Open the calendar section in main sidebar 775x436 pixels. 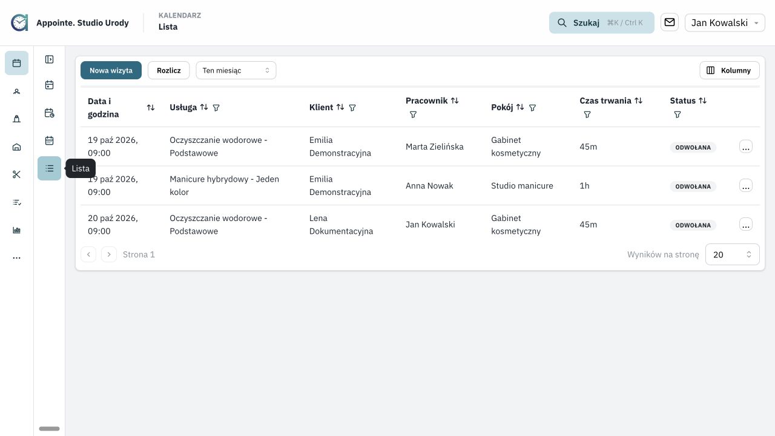click(x=16, y=63)
